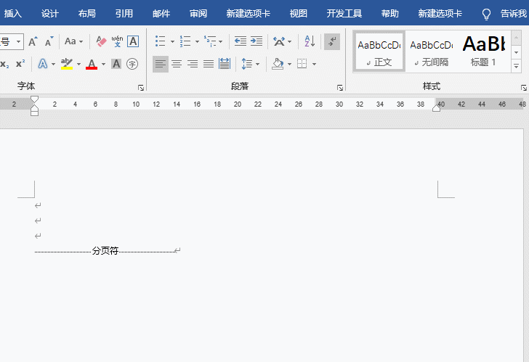Switch to the 布局 tab
Image resolution: width=529 pixels, height=362 pixels.
pos(87,14)
